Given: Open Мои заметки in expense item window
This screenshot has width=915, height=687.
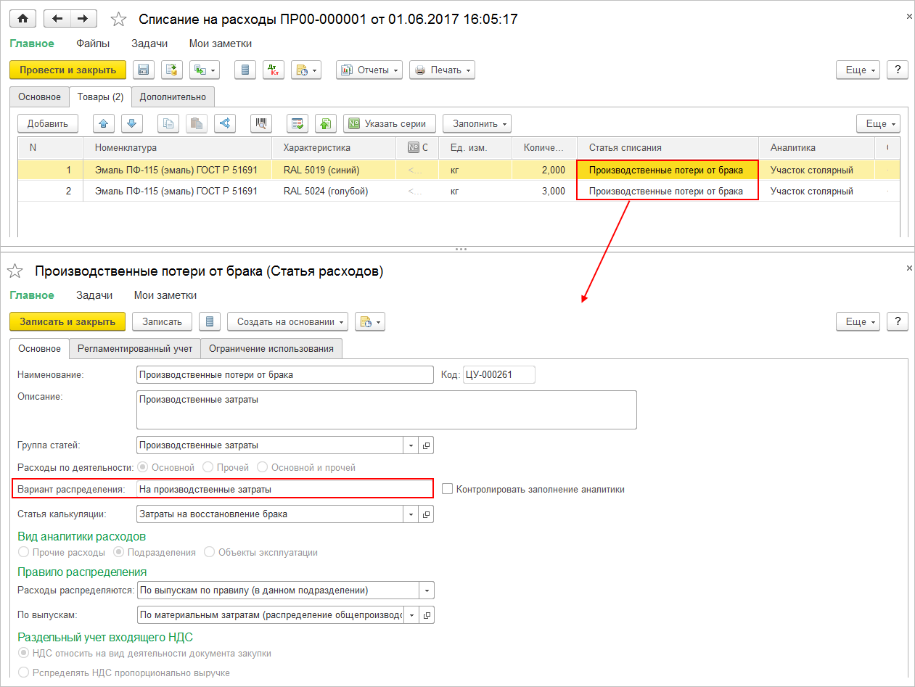Looking at the screenshot, I should tap(165, 295).
